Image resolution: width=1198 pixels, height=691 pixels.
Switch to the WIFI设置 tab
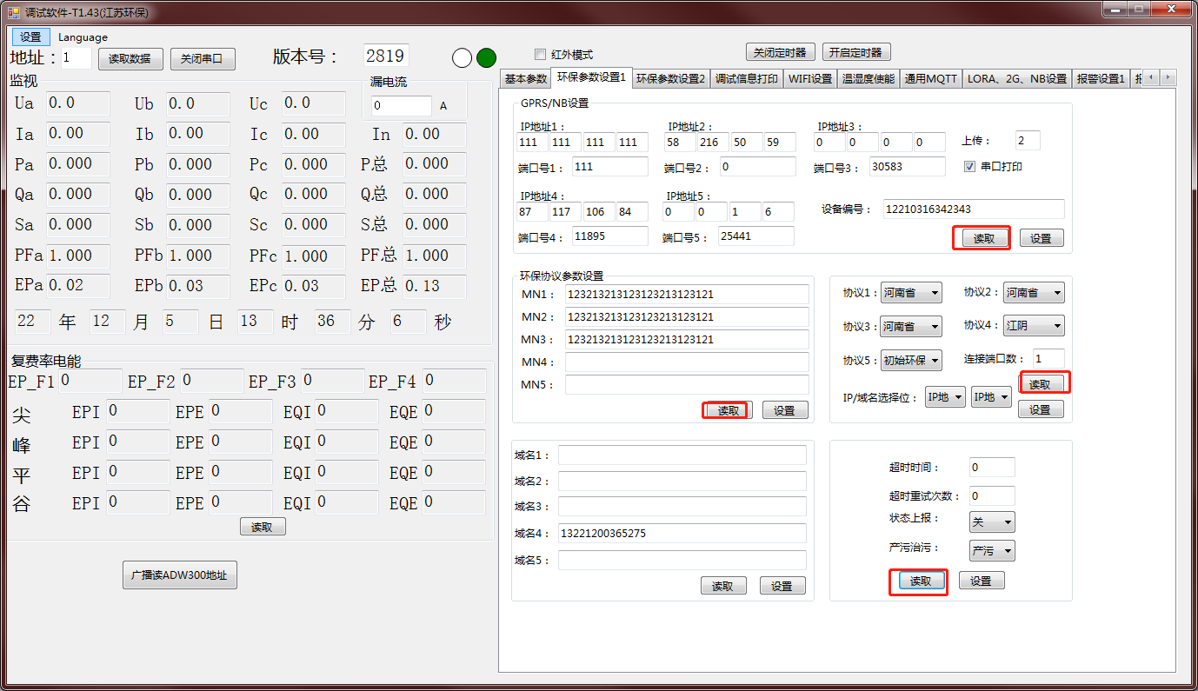point(810,79)
